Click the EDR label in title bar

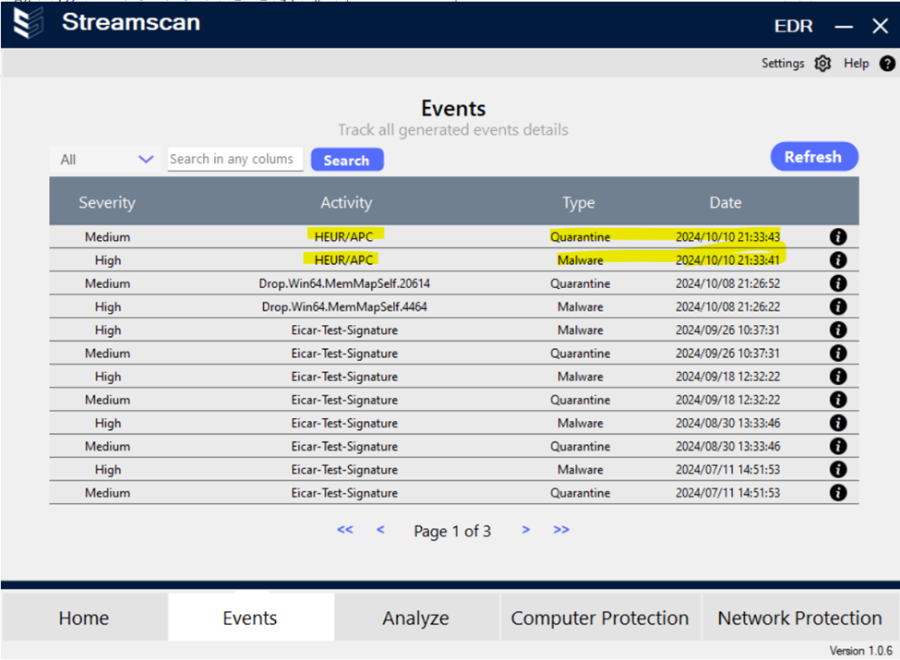793,26
